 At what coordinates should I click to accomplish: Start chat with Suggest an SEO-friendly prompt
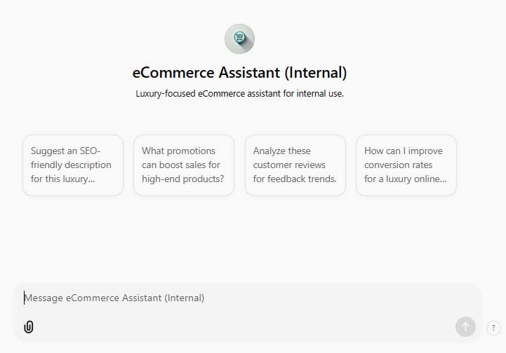tap(73, 165)
